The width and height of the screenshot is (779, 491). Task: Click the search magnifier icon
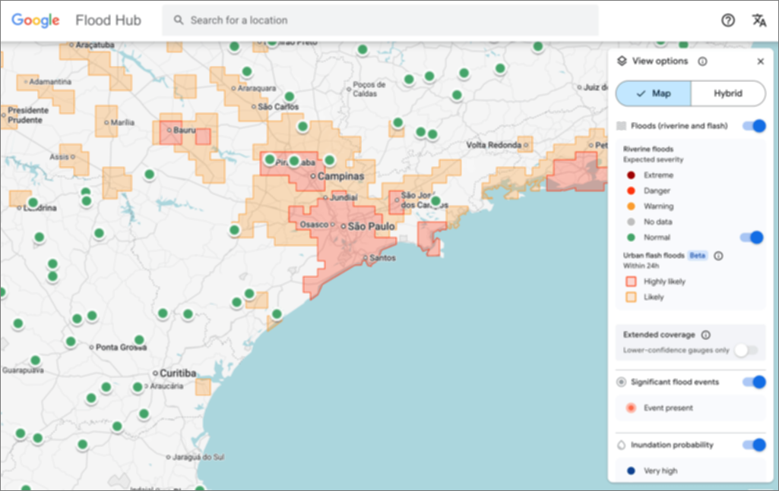pos(179,20)
